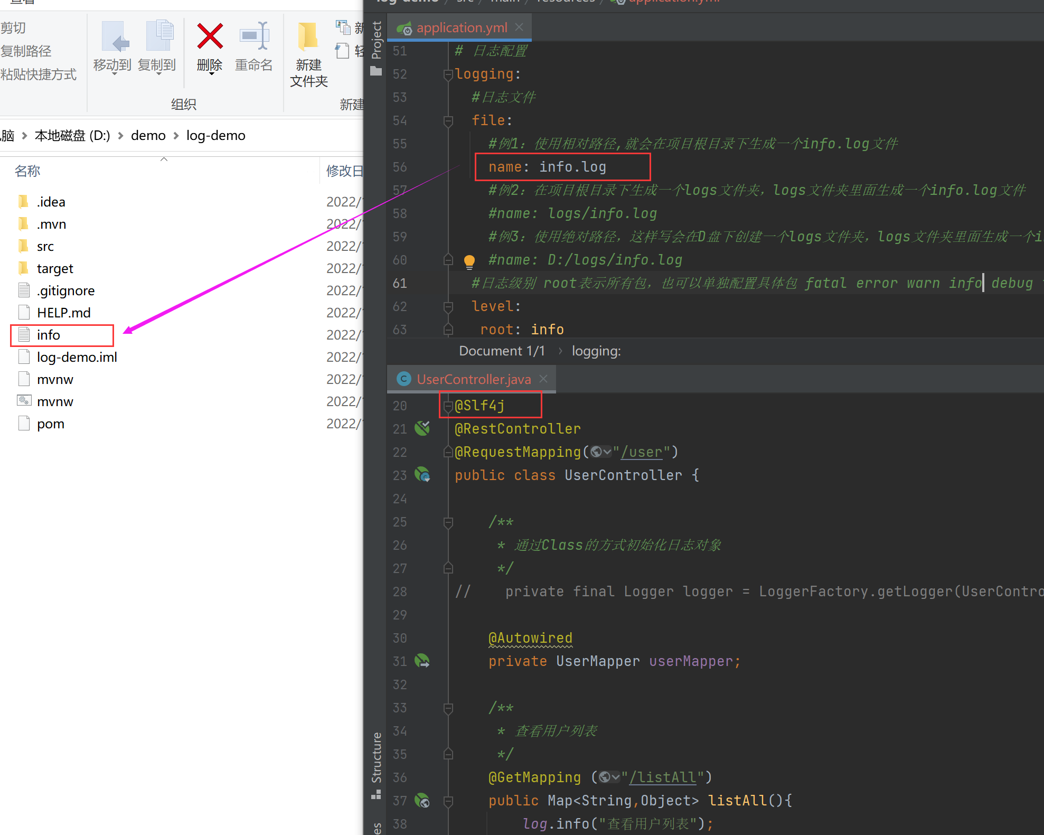Click the gutter icon beside listAll method
Image resolution: width=1044 pixels, height=835 pixels.
pos(422,801)
